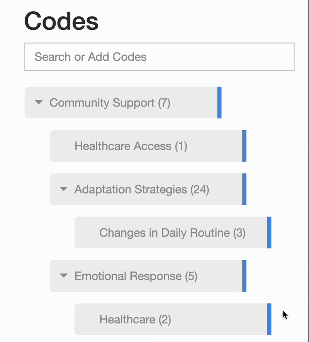Click the blue color bar on Changes in Daily Routine

(269, 232)
